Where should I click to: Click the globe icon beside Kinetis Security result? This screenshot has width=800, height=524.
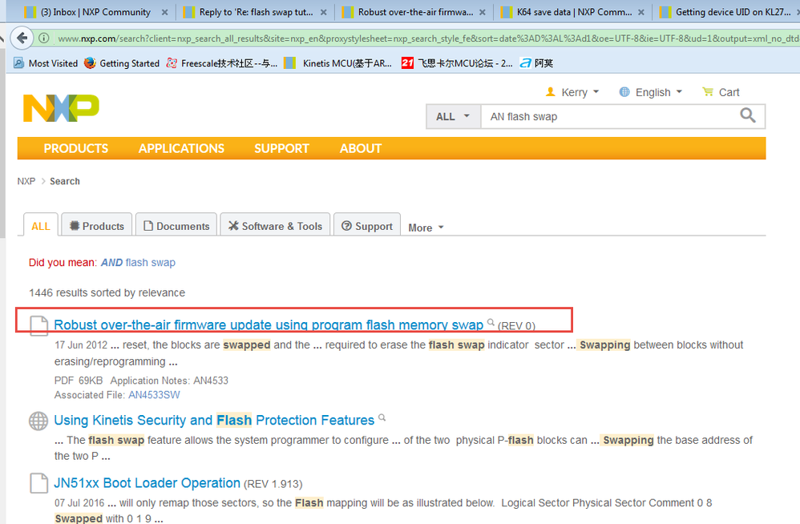38,421
